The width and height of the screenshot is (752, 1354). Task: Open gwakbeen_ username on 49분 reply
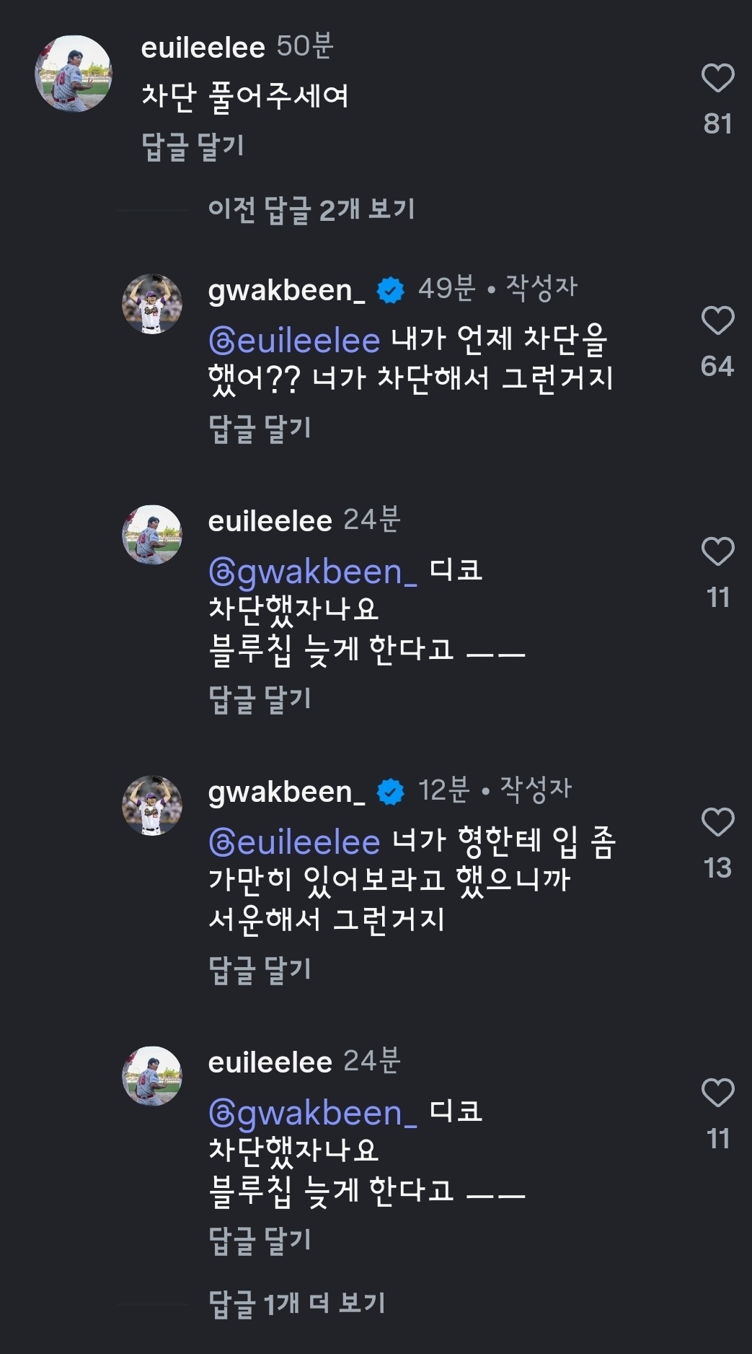pyautogui.click(x=286, y=290)
